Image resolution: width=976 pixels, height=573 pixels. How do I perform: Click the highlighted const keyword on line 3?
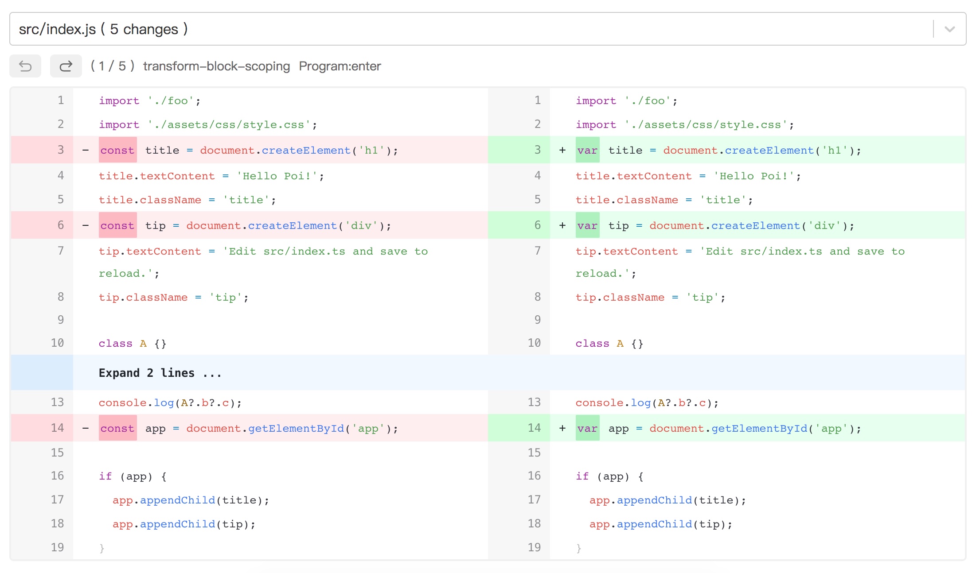coord(117,151)
